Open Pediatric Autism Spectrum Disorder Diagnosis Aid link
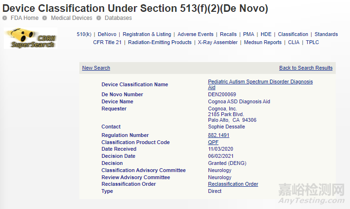 click(x=260, y=82)
